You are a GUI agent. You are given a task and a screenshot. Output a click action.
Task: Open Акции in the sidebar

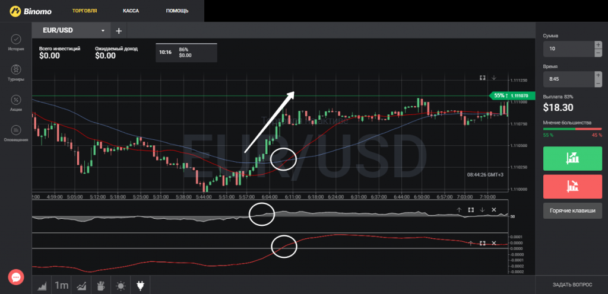(16, 103)
